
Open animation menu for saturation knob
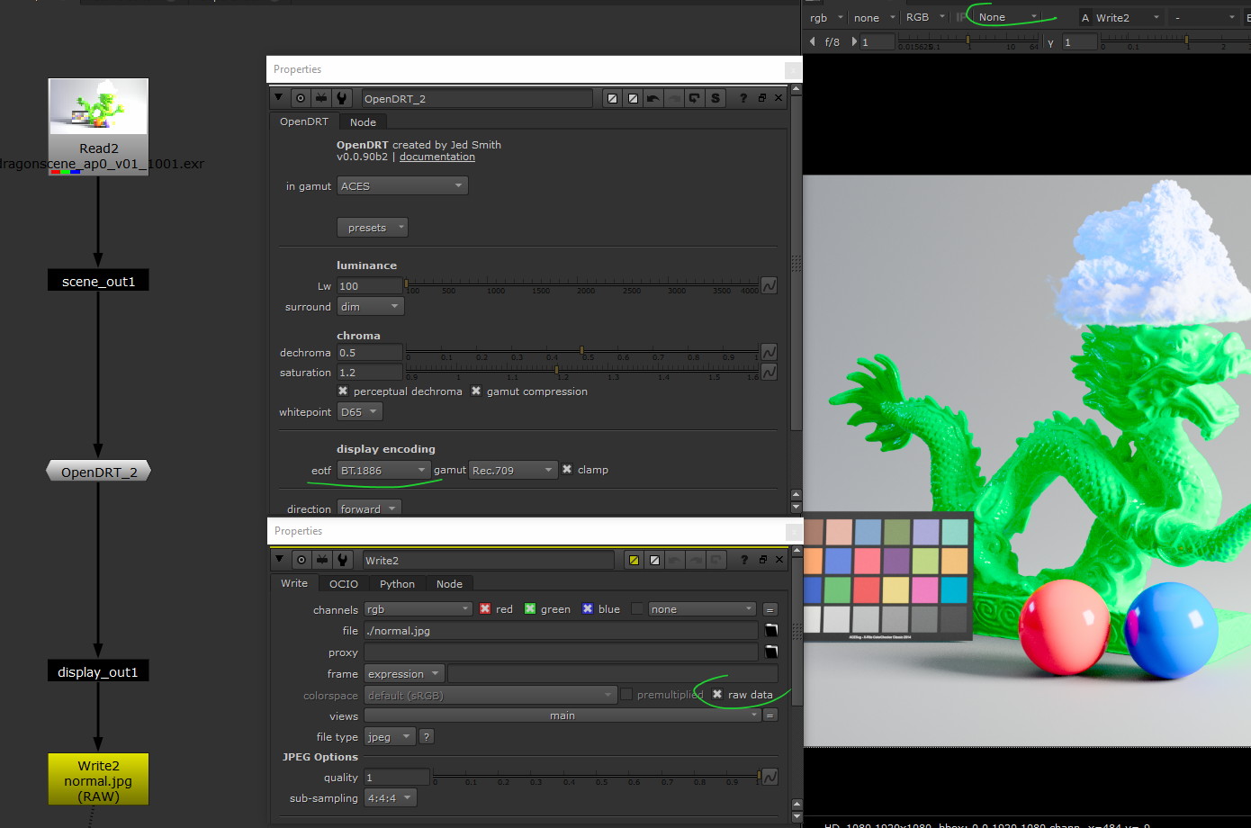click(769, 372)
